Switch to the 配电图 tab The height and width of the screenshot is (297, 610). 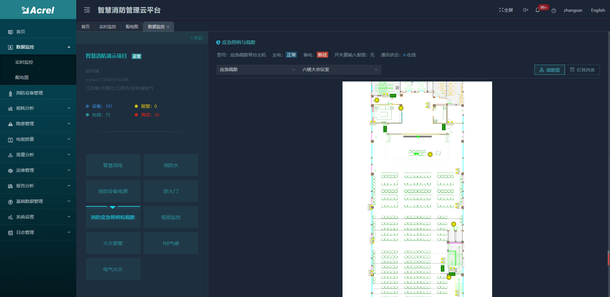132,27
